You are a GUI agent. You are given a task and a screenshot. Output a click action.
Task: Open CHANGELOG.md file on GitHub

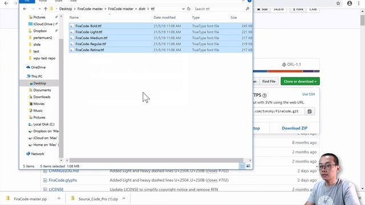pos(63,171)
